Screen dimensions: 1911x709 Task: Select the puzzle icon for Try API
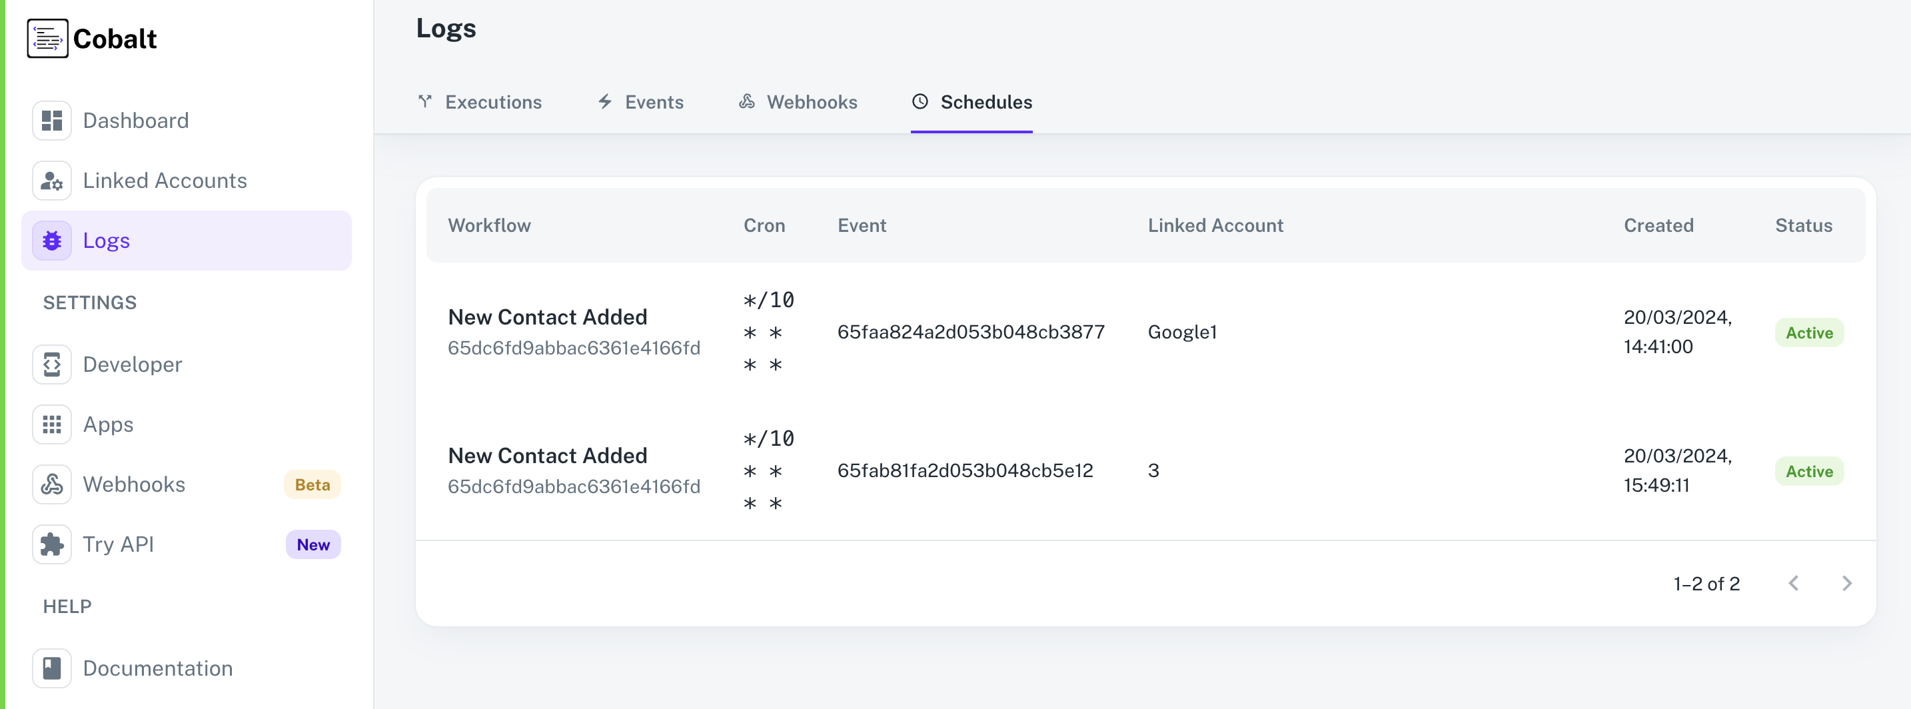point(51,544)
